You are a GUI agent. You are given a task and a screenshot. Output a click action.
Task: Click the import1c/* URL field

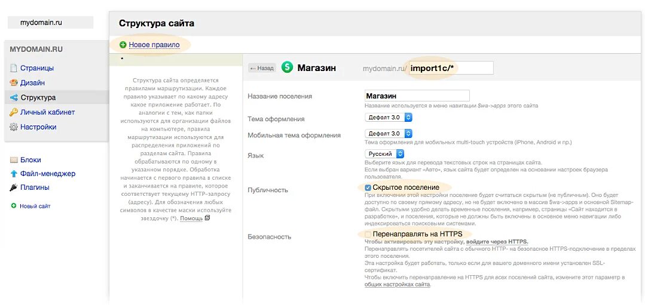click(451, 68)
